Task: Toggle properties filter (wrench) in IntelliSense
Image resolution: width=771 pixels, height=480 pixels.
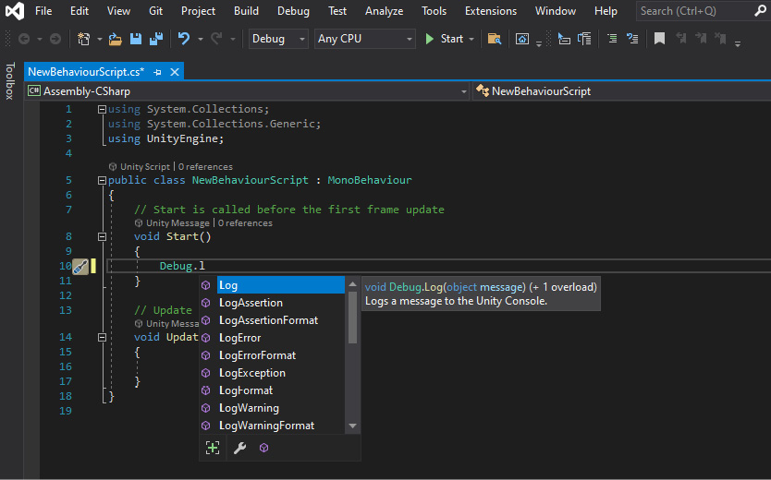Action: click(x=239, y=448)
